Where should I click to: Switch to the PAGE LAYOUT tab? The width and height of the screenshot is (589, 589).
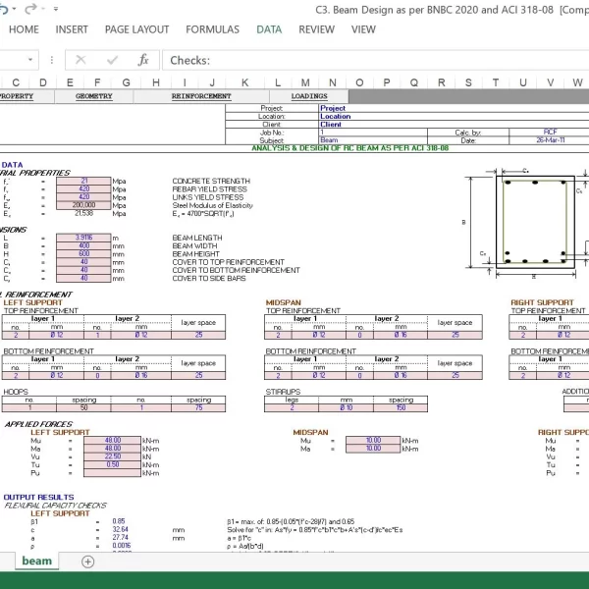tap(136, 29)
